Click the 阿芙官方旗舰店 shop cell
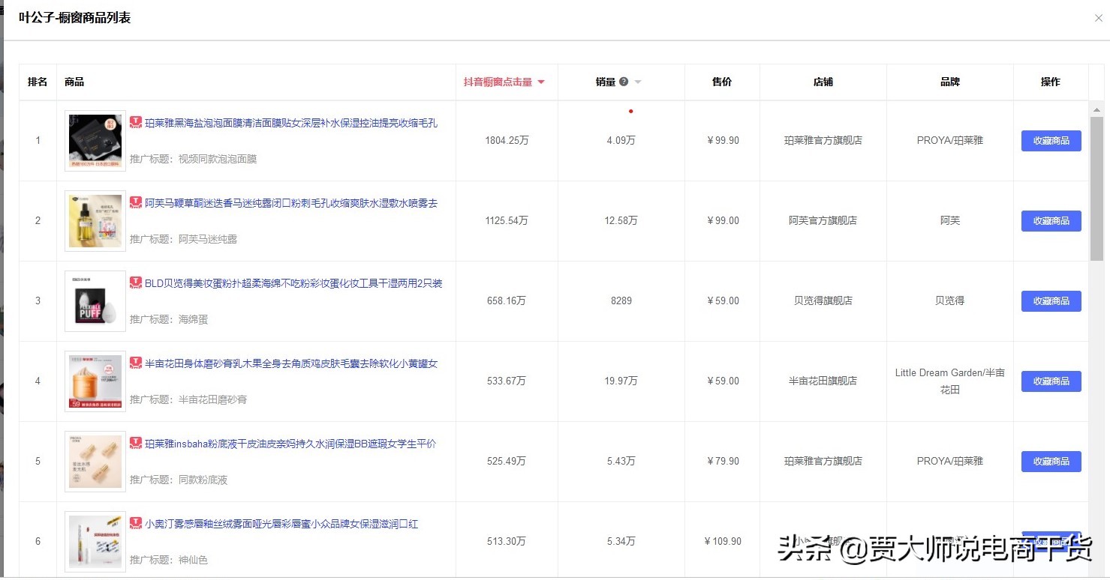 point(823,221)
